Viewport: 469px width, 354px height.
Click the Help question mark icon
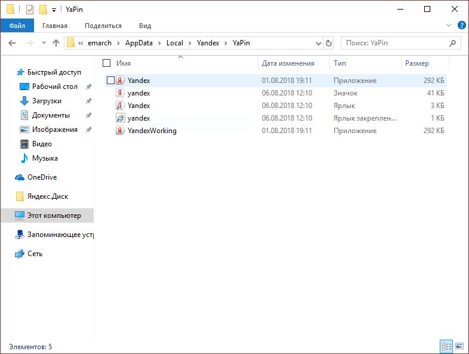(x=461, y=26)
